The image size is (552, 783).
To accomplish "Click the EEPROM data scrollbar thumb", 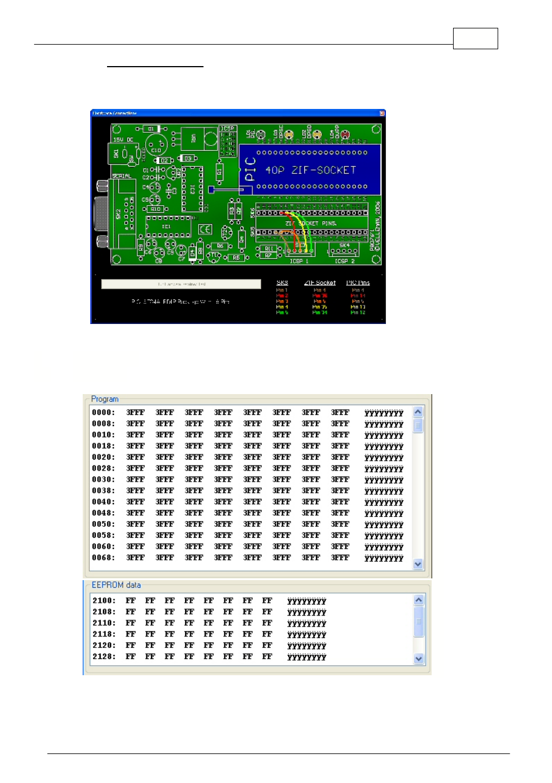I will pyautogui.click(x=419, y=622).
